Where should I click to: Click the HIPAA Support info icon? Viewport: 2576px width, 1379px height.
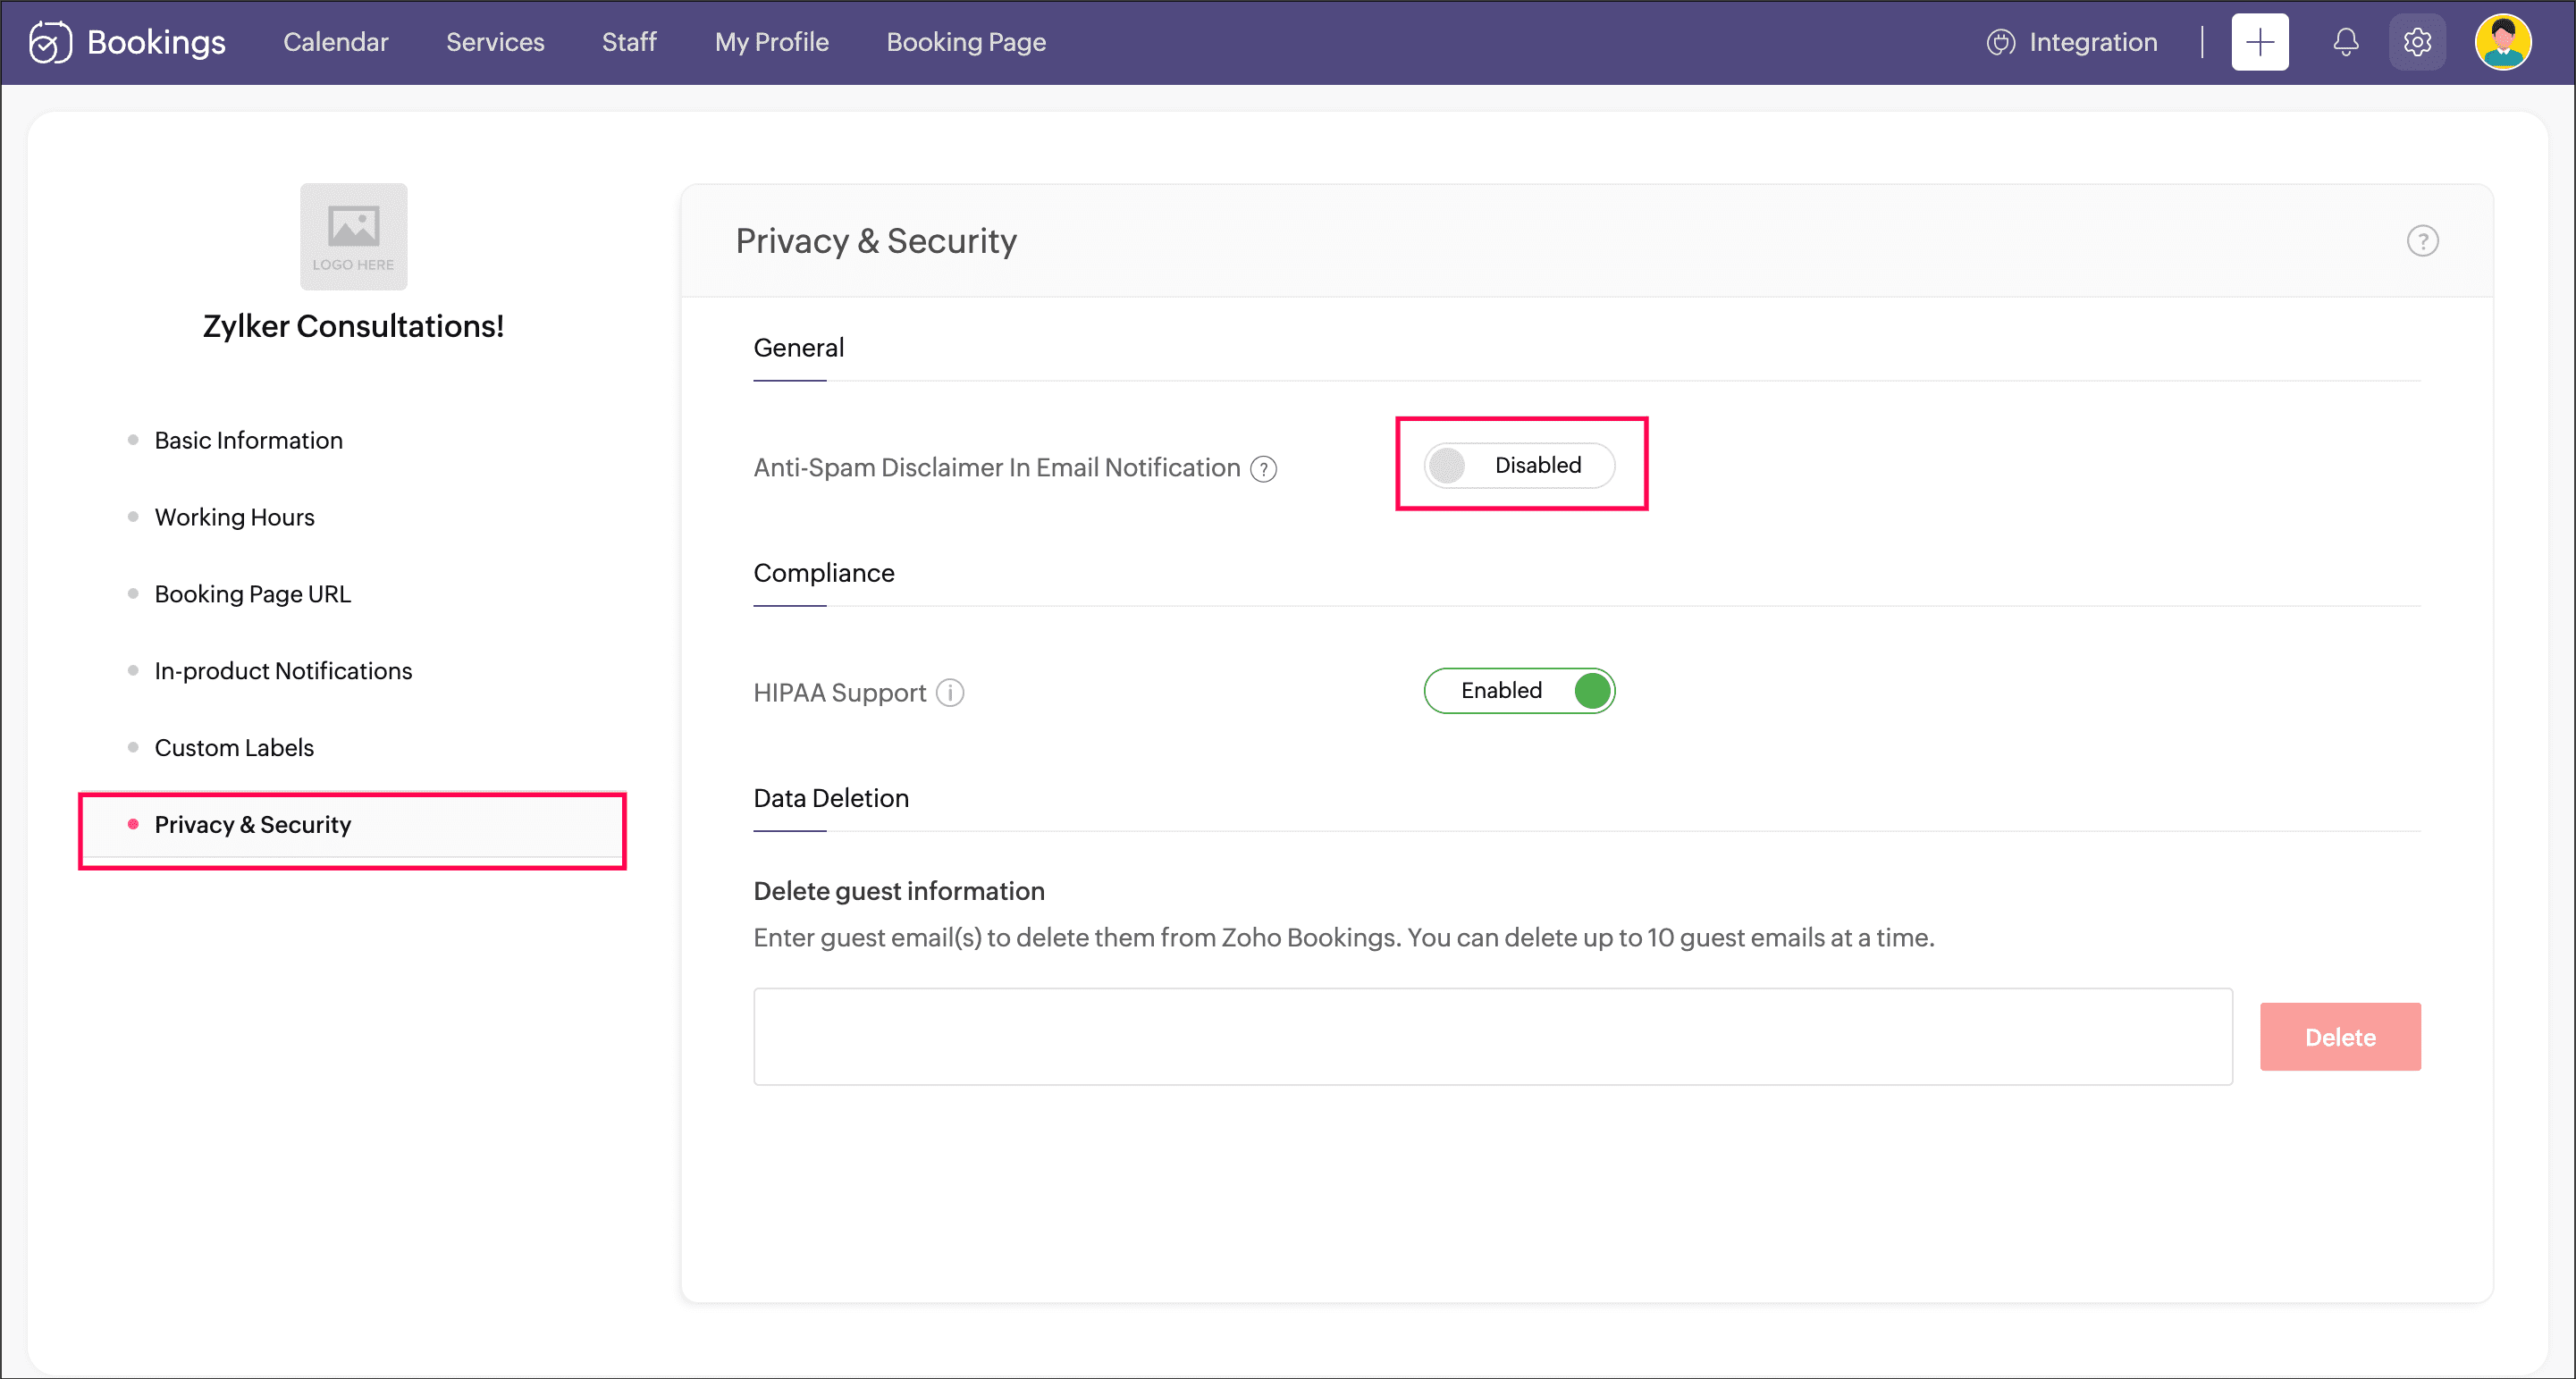950,693
